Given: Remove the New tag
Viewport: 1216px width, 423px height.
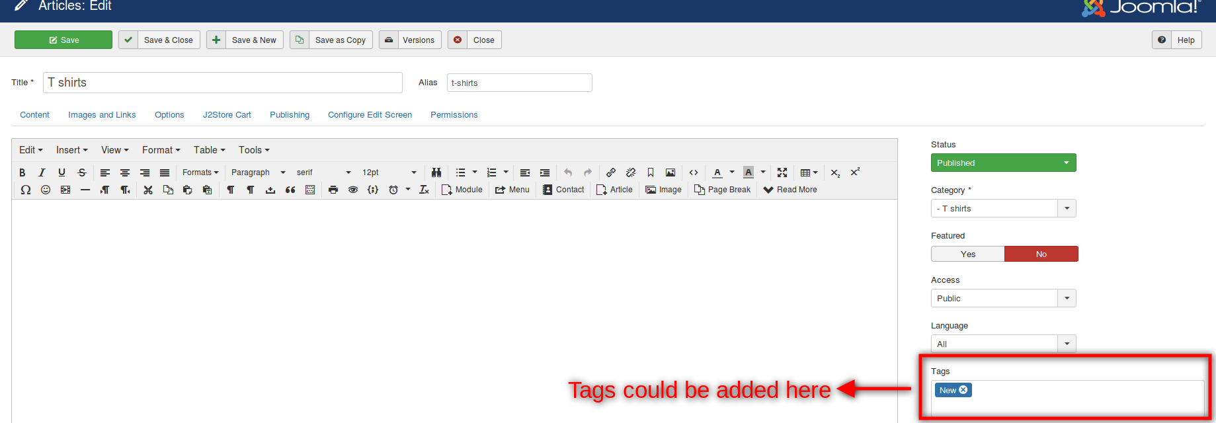Looking at the screenshot, I should [963, 390].
